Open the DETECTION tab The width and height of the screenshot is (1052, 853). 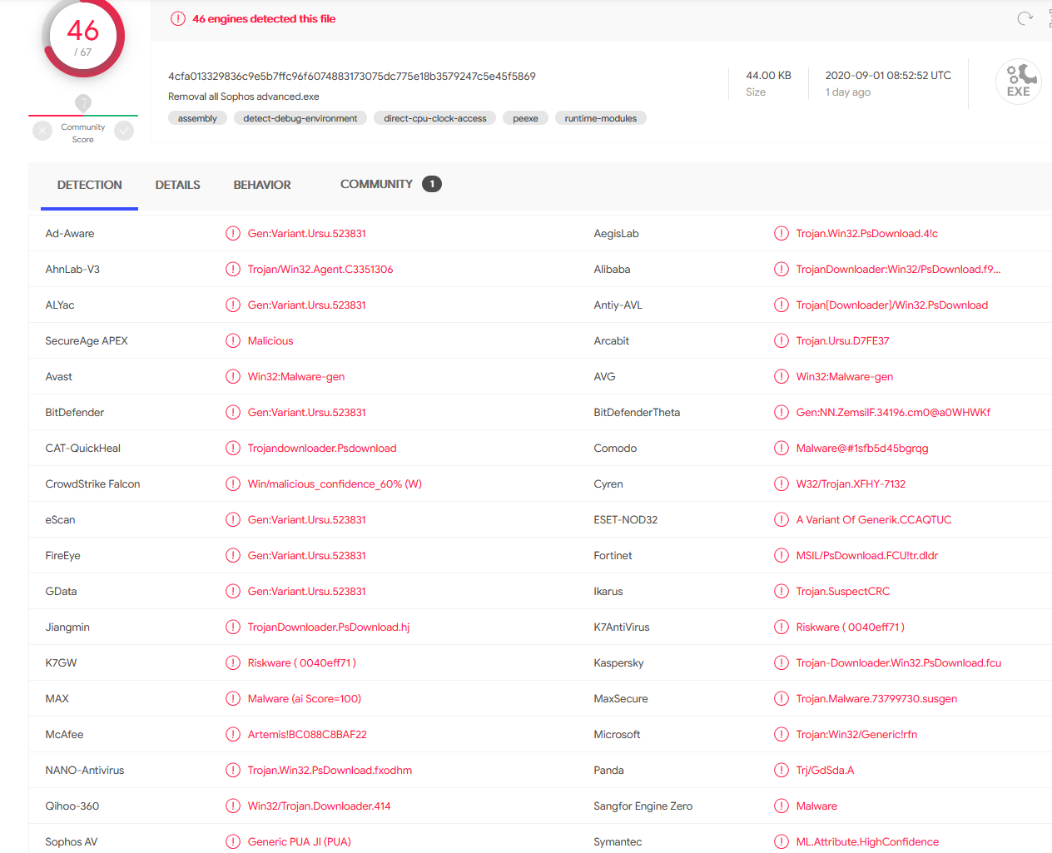89,185
